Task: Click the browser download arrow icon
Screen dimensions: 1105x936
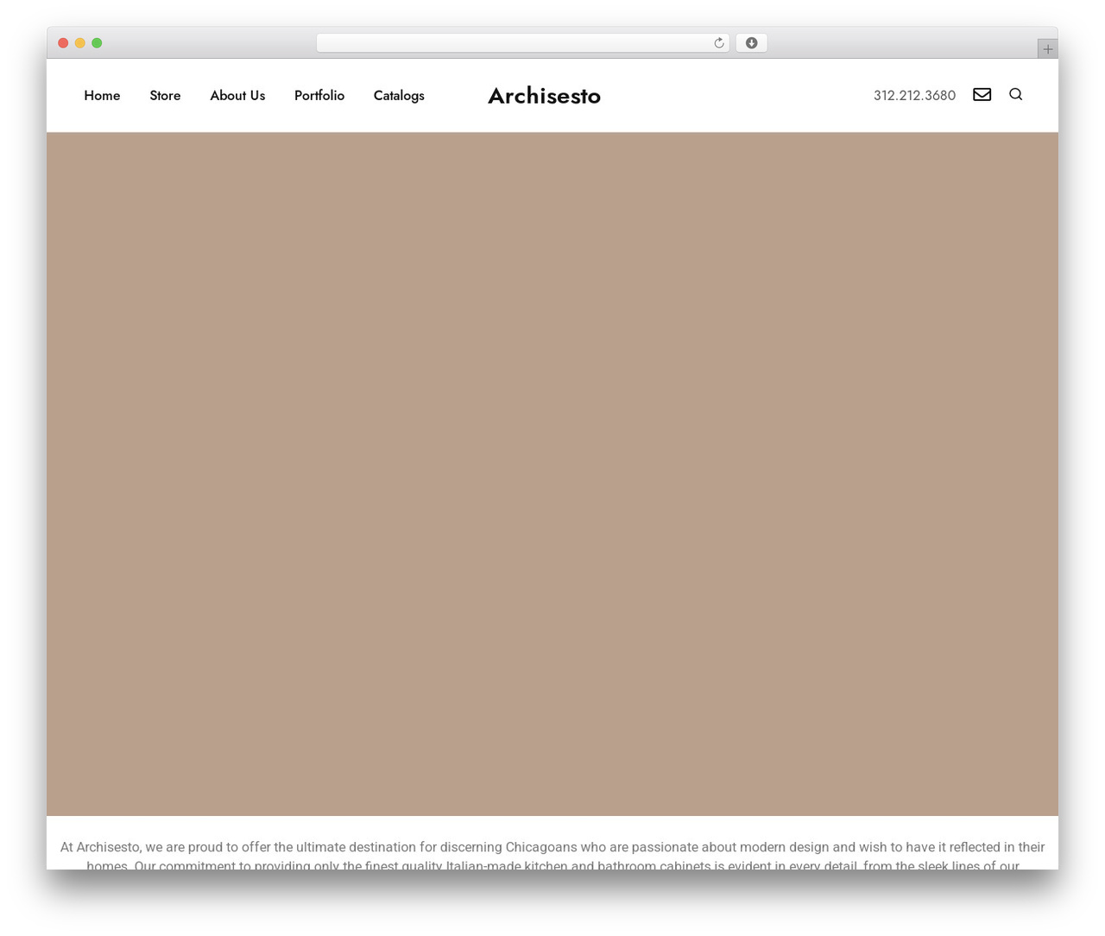Action: click(751, 43)
